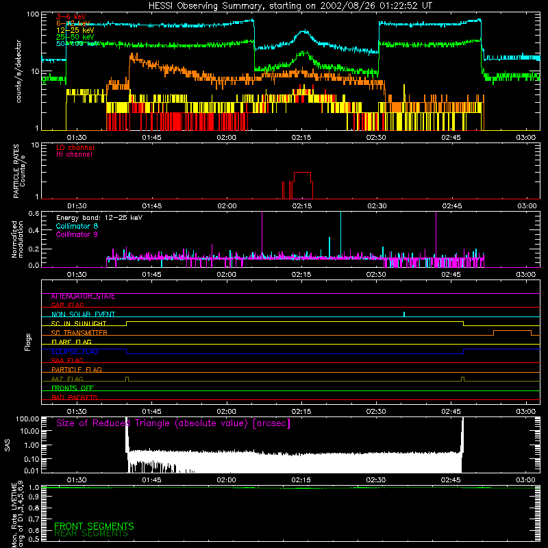Click the FLARE_FLAG label
The height and width of the screenshot is (548, 548).
(x=71, y=342)
